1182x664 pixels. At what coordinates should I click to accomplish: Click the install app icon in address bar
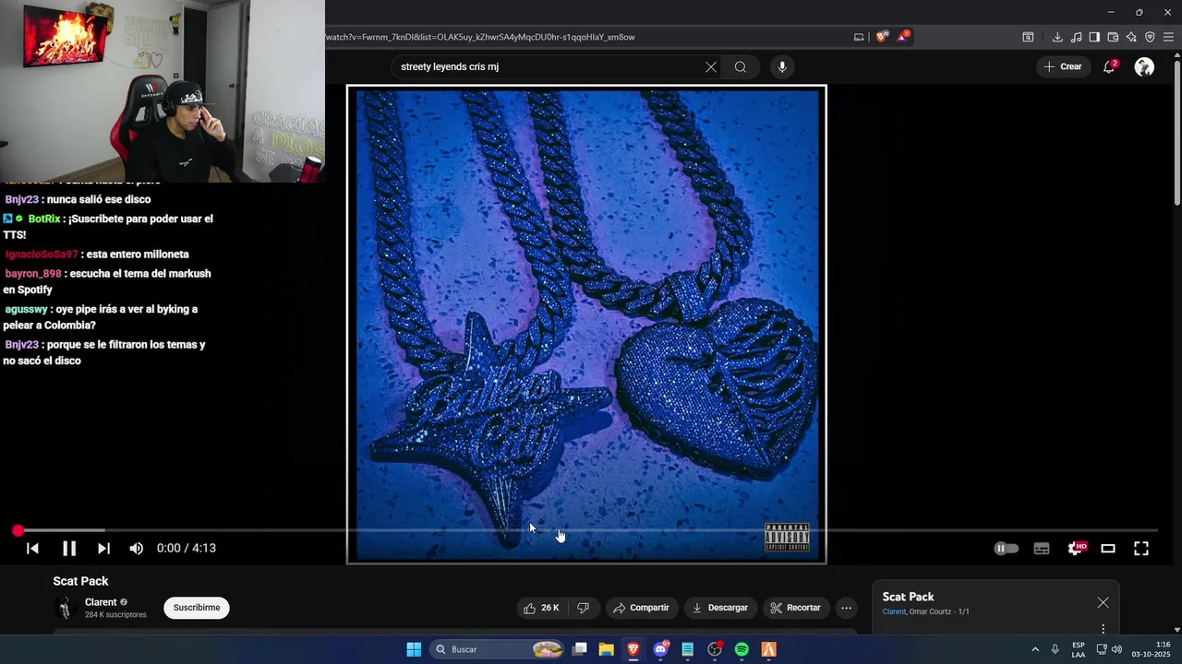coord(859,37)
